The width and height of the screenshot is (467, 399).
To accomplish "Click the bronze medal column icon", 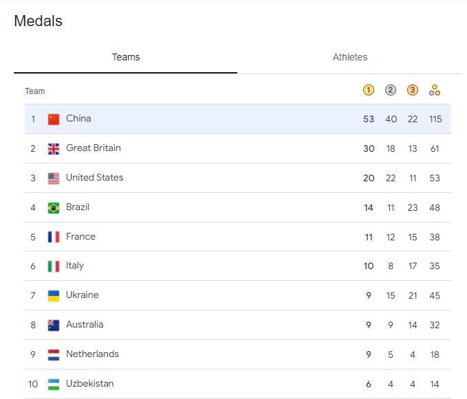I will [413, 90].
